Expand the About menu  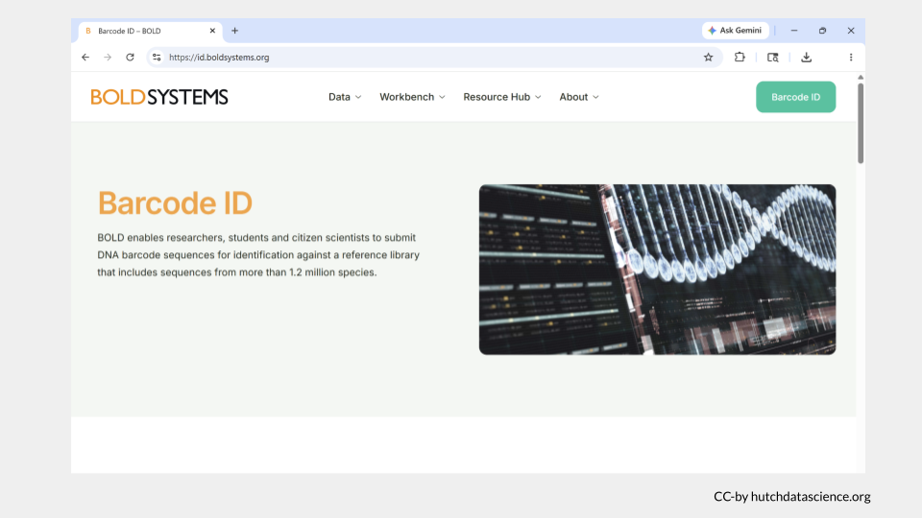(579, 97)
